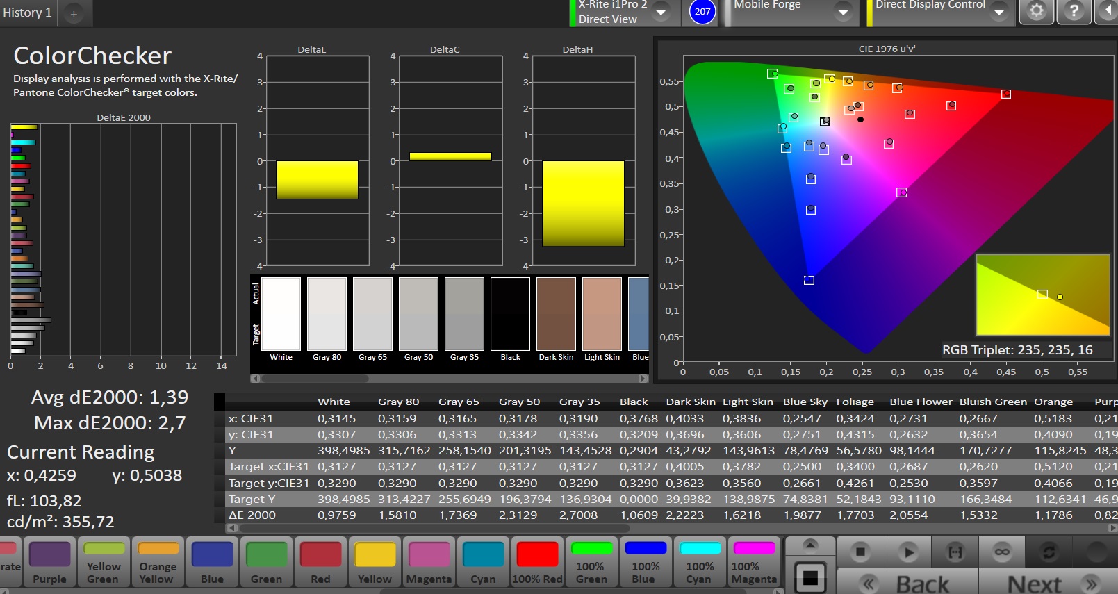Click the bracket single-read icon
This screenshot has height=594, width=1118.
click(955, 552)
